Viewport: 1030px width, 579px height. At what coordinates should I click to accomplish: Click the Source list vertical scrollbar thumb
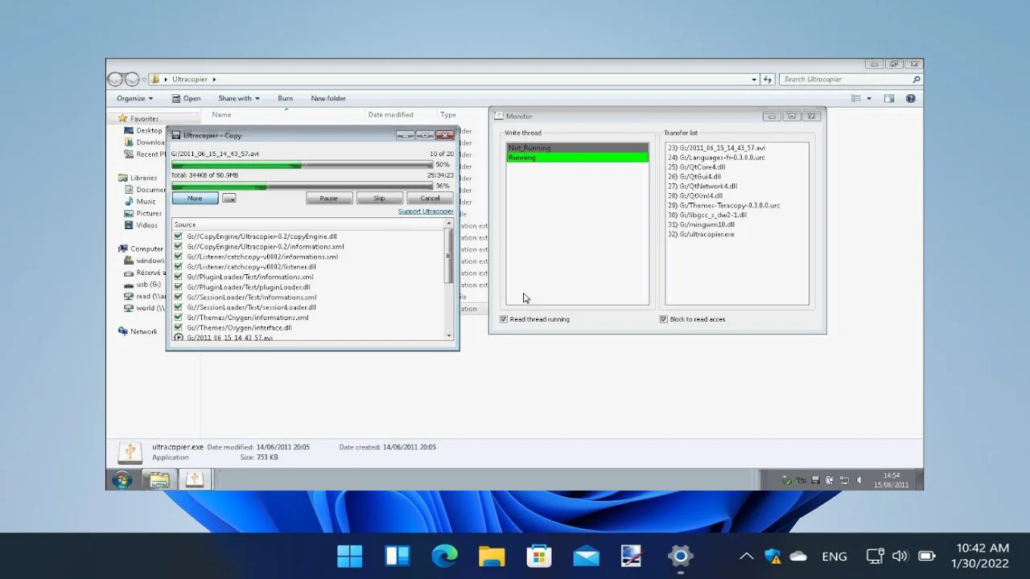[449, 256]
